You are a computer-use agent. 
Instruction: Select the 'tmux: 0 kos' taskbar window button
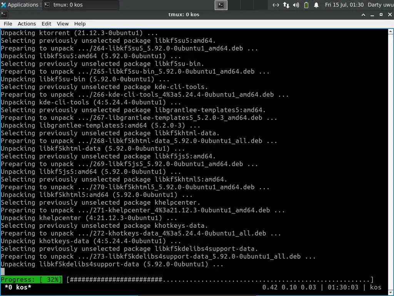pos(81,5)
